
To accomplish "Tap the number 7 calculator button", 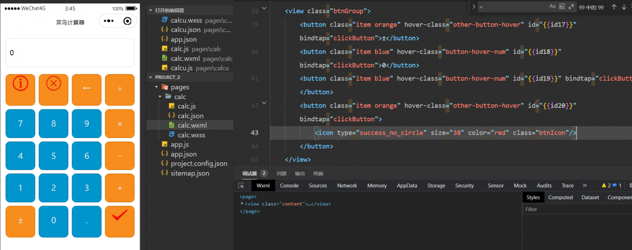I will tap(20, 124).
